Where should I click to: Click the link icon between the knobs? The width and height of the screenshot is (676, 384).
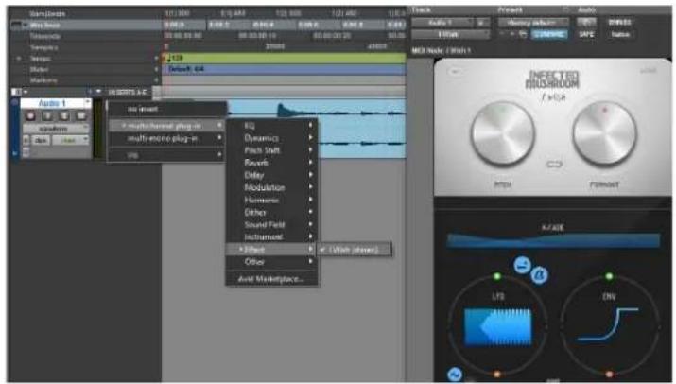(554, 165)
